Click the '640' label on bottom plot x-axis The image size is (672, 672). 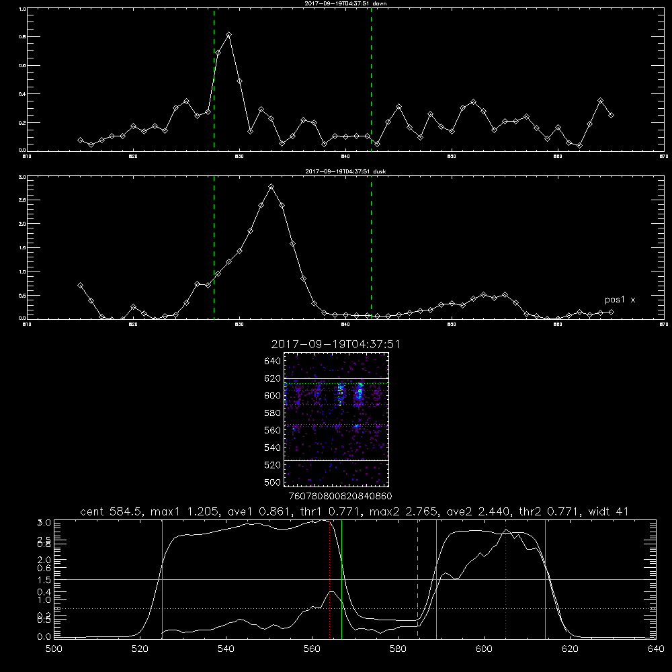[656, 649]
